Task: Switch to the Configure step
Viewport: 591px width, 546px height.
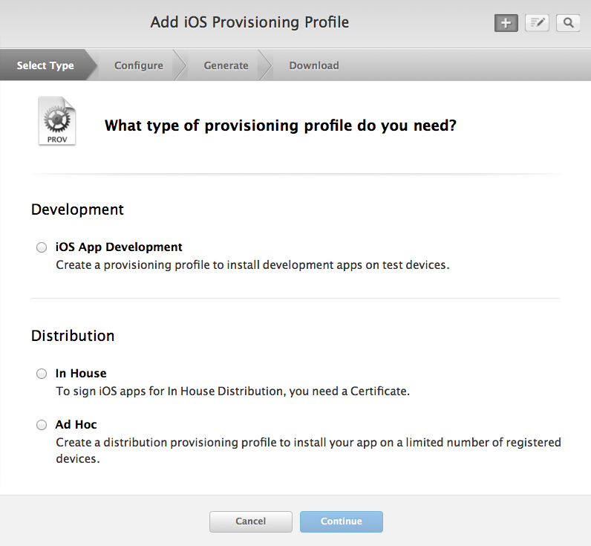Action: coord(139,65)
